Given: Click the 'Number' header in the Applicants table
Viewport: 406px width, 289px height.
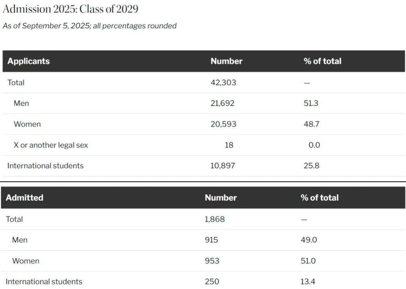Looking at the screenshot, I should point(226,61).
